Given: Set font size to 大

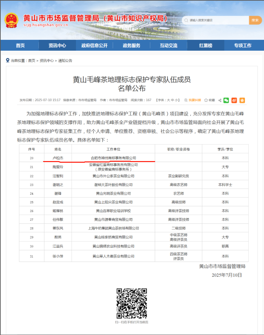Looking at the screenshot, I should 168,100.
